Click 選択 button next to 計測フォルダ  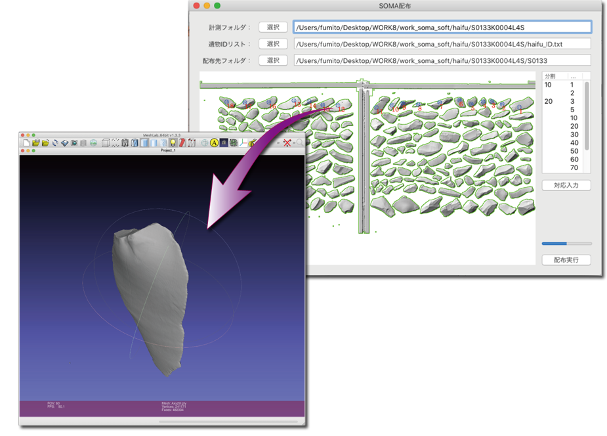point(273,27)
